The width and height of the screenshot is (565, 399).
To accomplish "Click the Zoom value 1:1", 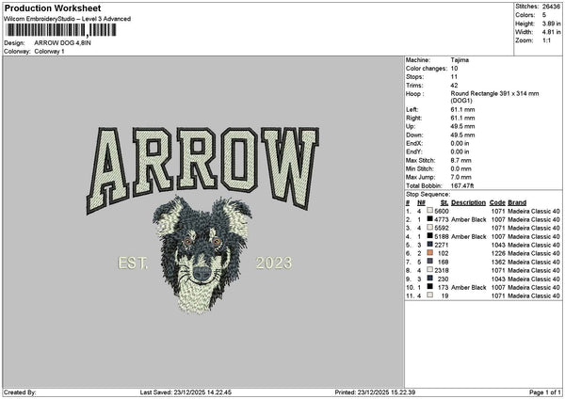I will 546,40.
